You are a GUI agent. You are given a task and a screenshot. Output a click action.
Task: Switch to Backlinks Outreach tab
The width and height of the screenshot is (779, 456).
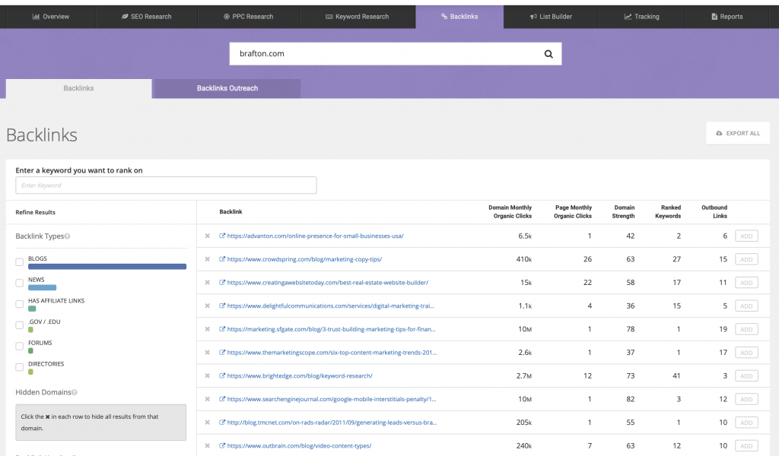click(227, 88)
